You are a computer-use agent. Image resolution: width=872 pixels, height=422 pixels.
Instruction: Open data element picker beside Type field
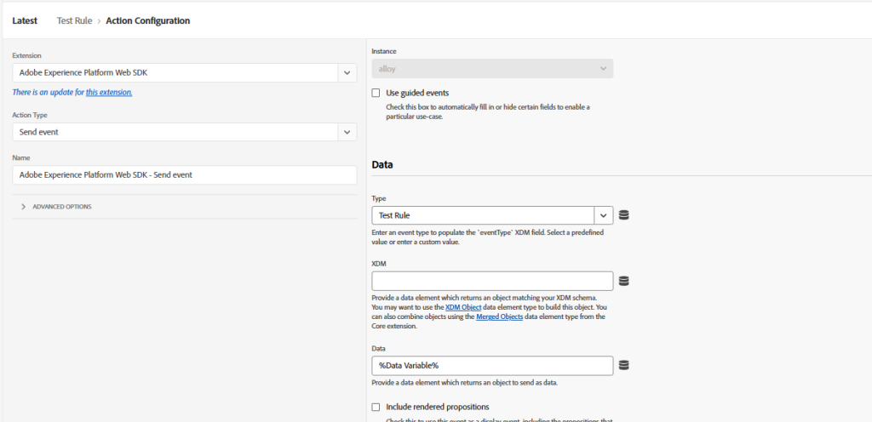pyautogui.click(x=623, y=215)
